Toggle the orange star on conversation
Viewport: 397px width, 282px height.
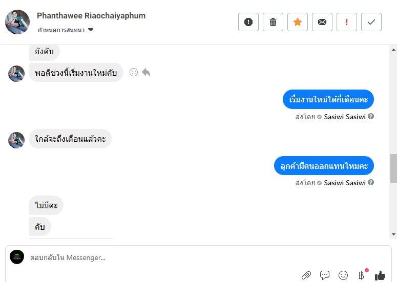pyautogui.click(x=298, y=22)
